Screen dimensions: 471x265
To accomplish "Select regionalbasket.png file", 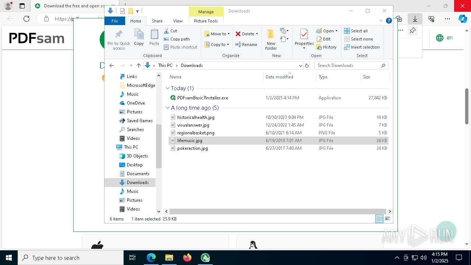I will click(278, 133).
